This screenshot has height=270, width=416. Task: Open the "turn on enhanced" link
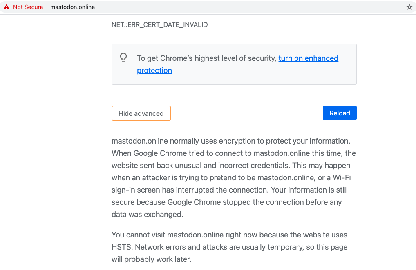pos(308,58)
